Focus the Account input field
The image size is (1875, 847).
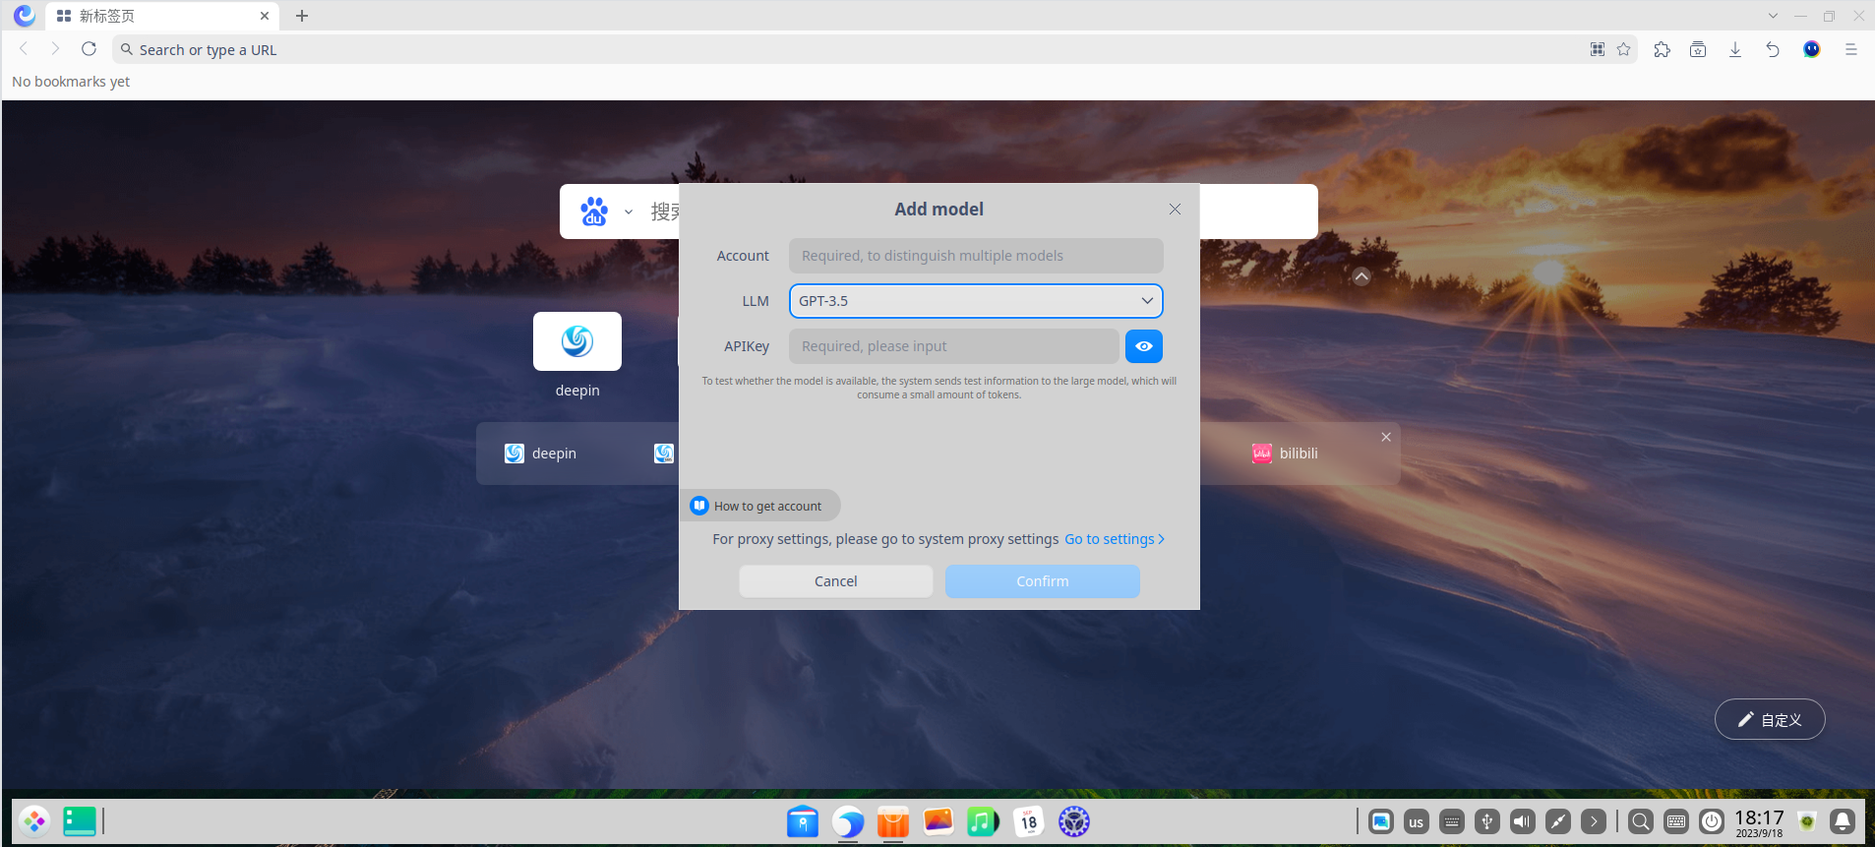(976, 256)
